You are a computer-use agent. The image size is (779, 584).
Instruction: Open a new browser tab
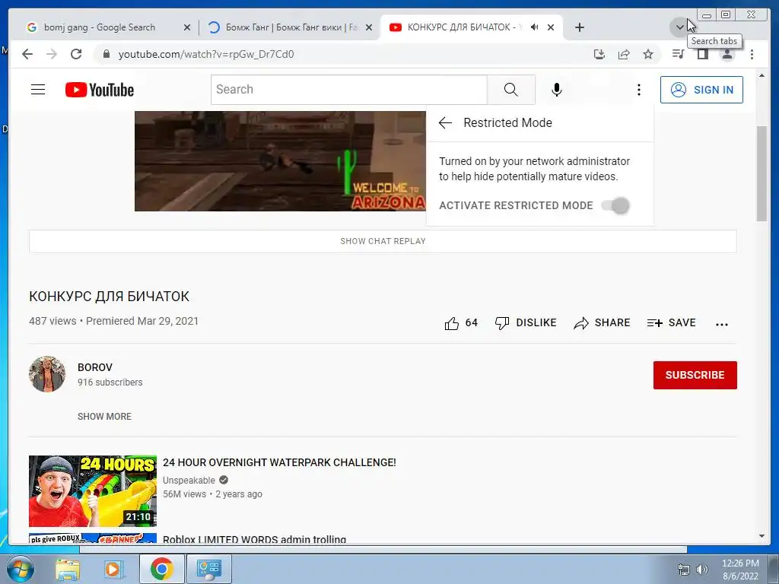point(579,27)
